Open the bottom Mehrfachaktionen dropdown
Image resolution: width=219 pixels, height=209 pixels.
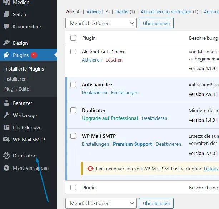[x=101, y=203]
